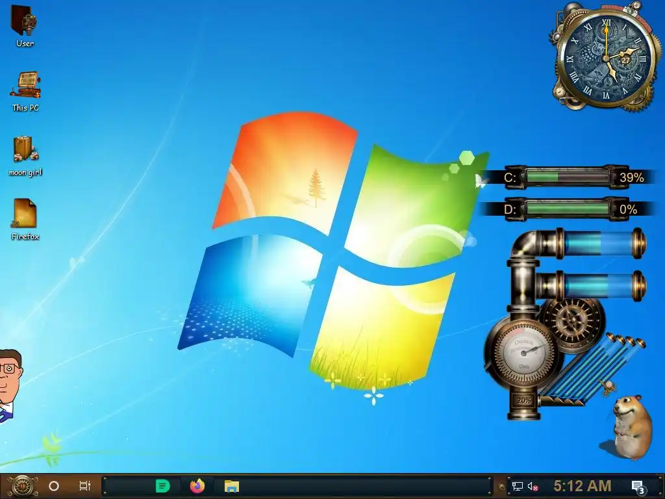
Task: Open the steampunk Start button
Action: (23, 486)
